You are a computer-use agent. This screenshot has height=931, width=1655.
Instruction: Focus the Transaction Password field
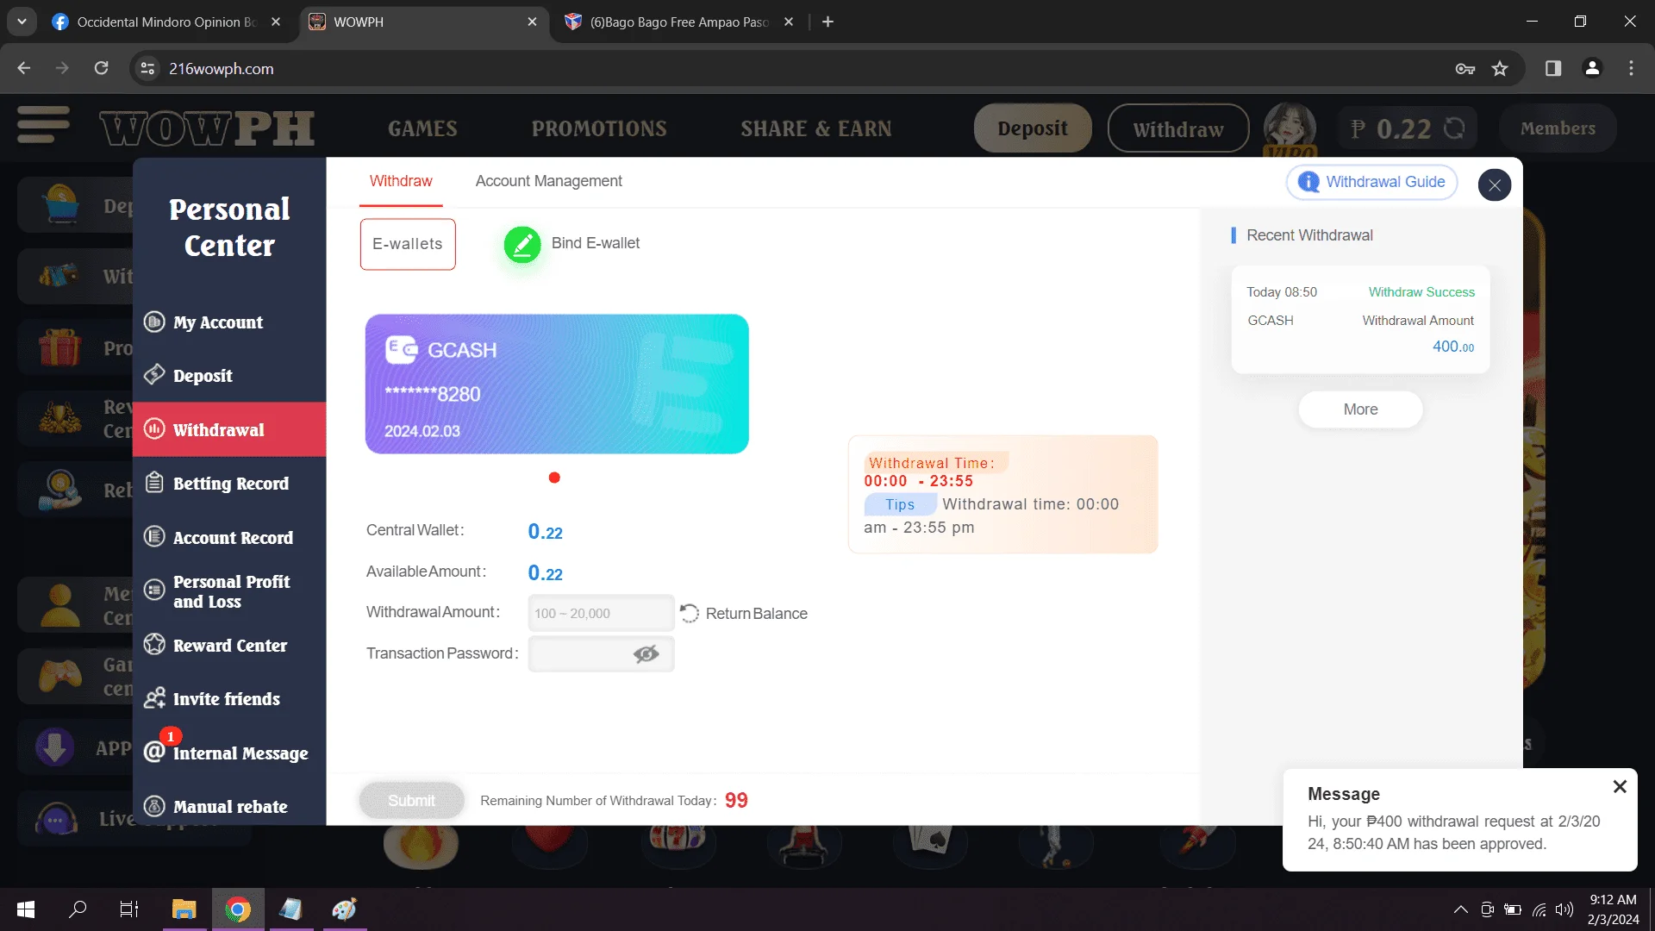(x=601, y=654)
